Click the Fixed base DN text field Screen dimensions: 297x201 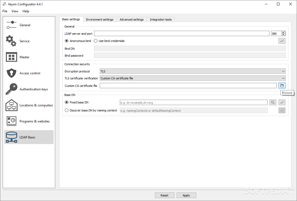[194, 102]
